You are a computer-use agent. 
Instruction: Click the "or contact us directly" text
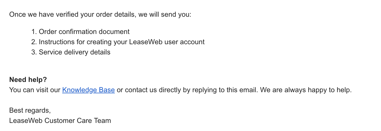click(x=149, y=90)
